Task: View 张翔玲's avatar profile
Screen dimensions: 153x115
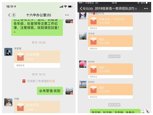Action: pyautogui.click(x=83, y=85)
